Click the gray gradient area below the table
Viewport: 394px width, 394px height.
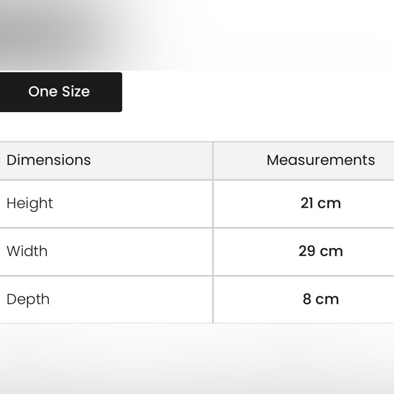click(x=197, y=359)
